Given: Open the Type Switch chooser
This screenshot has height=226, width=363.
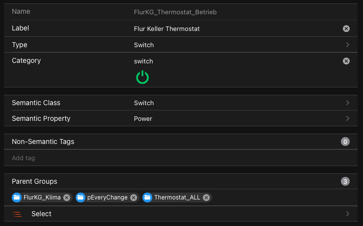Looking at the screenshot, I should [x=347, y=45].
